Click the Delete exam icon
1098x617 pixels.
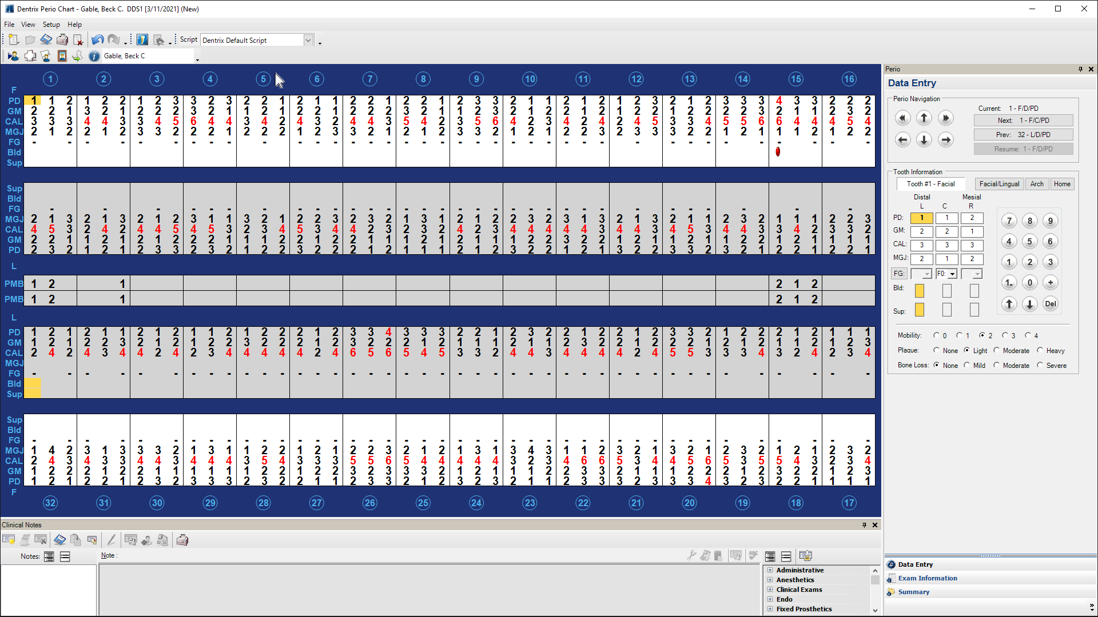pyautogui.click(x=78, y=40)
